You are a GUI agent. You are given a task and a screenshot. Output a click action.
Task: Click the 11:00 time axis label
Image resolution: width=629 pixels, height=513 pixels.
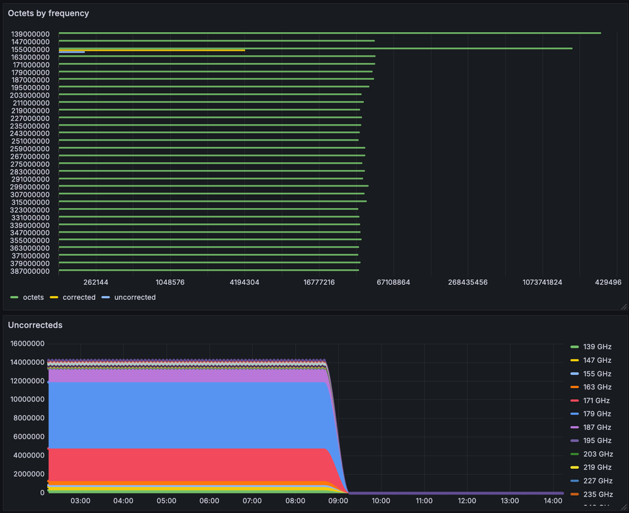424,501
